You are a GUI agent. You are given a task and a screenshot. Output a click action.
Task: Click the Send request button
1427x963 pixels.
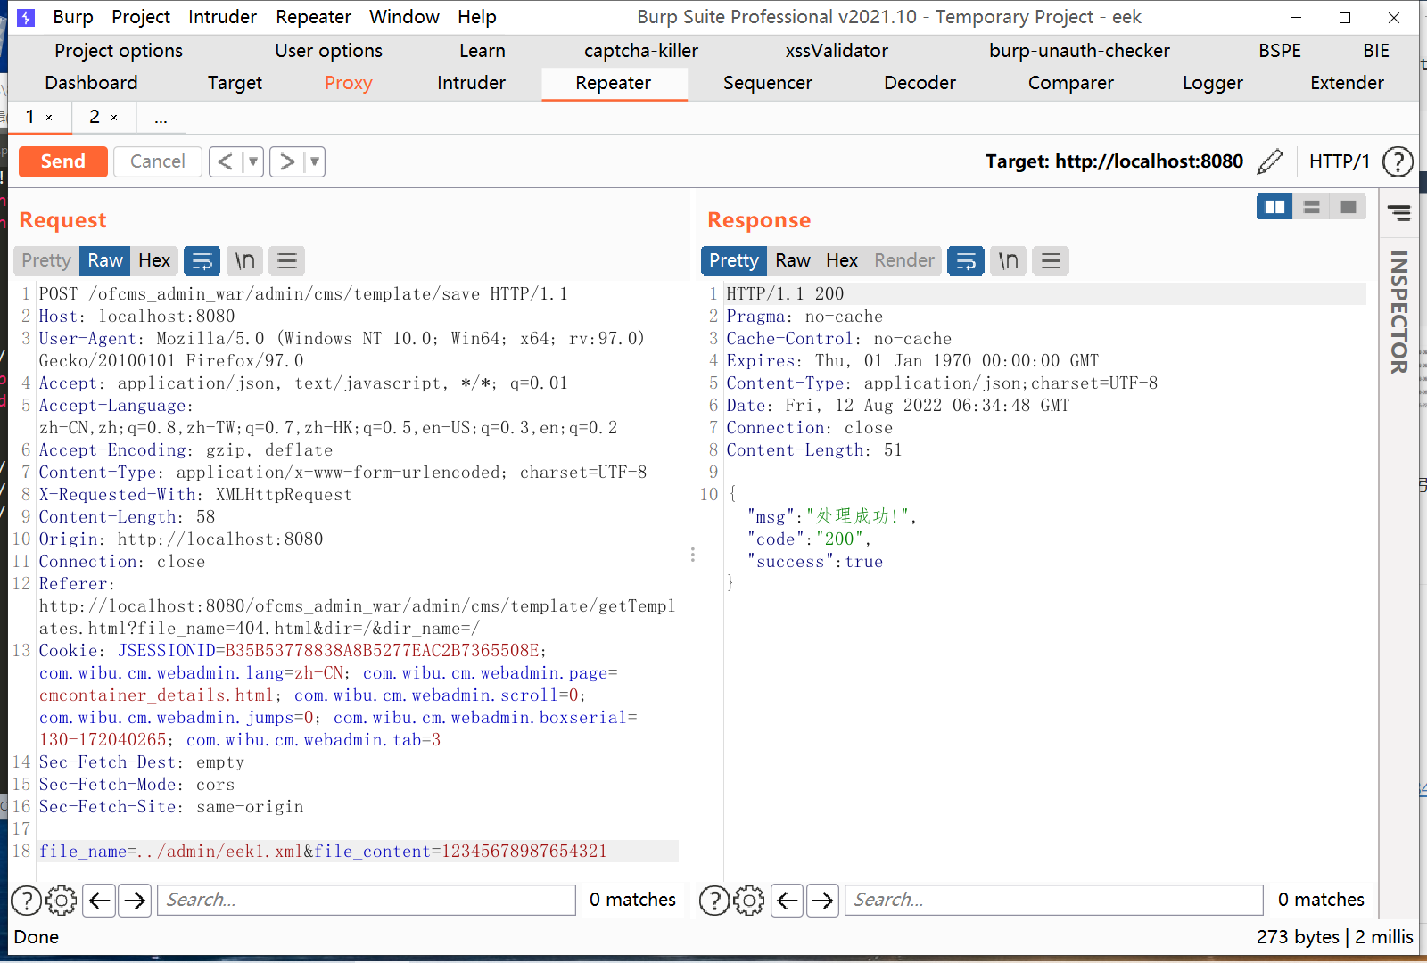[x=63, y=161]
